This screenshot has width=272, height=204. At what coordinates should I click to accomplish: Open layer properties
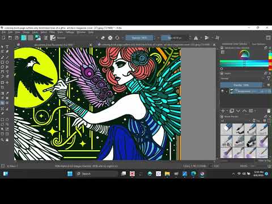(251, 111)
